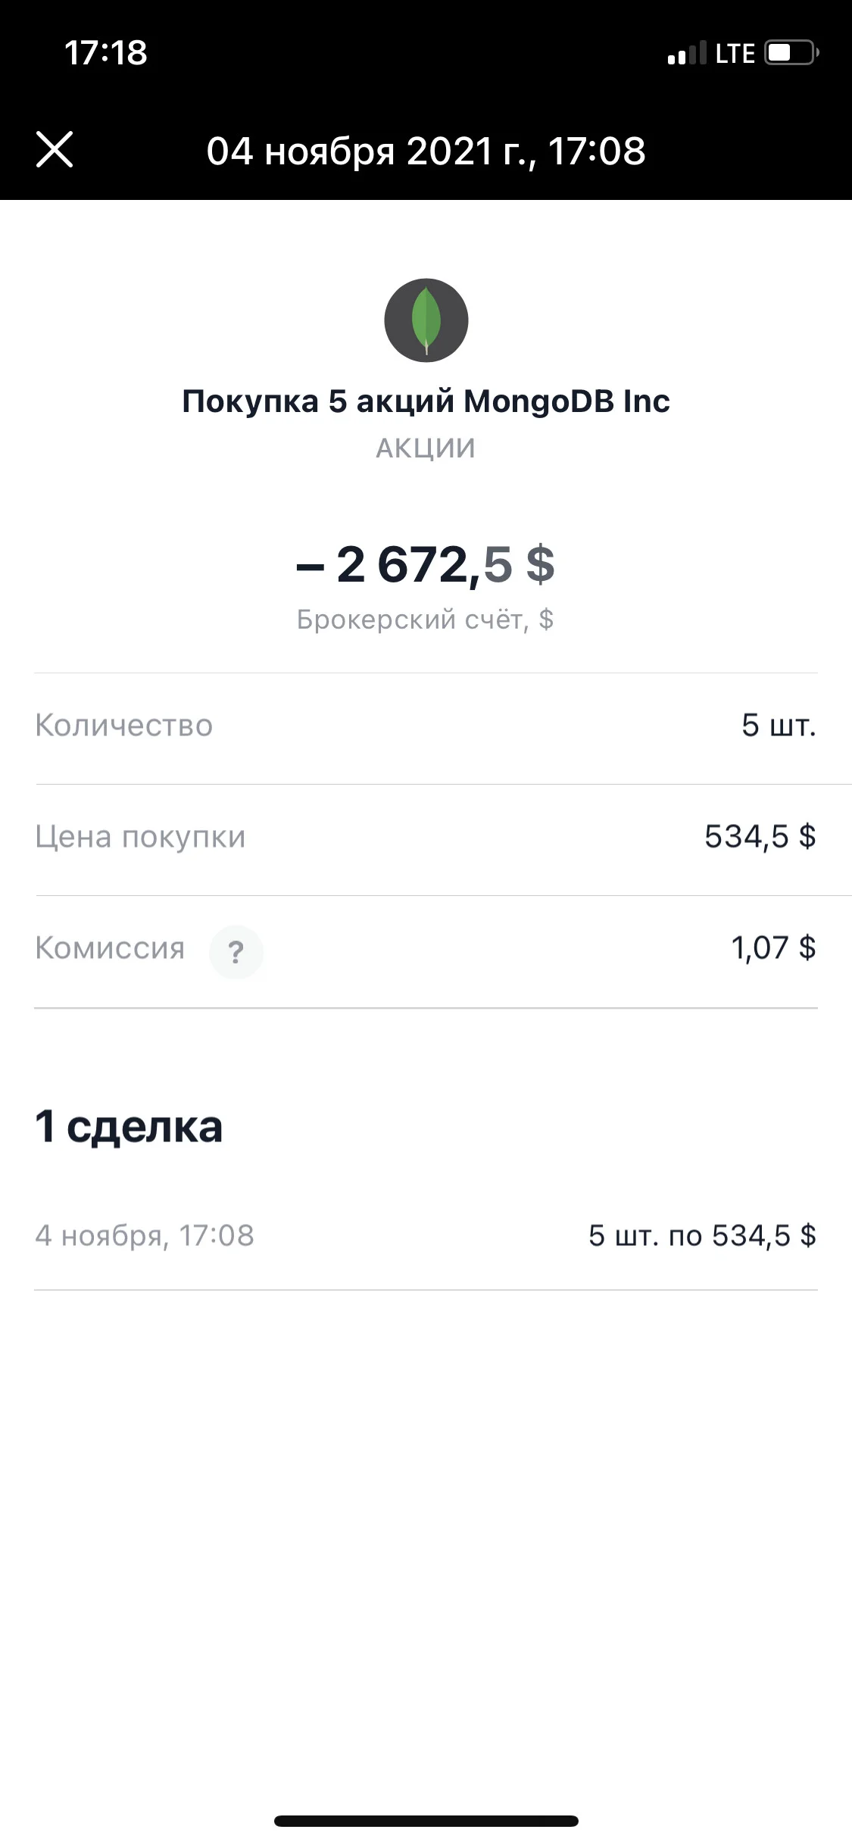Open the commission question mark help

(x=236, y=951)
